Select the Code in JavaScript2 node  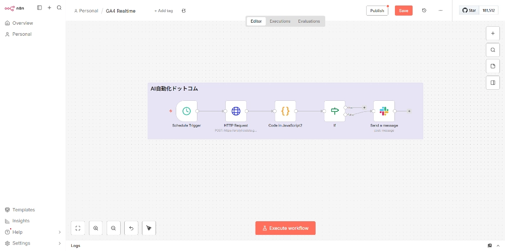285,111
